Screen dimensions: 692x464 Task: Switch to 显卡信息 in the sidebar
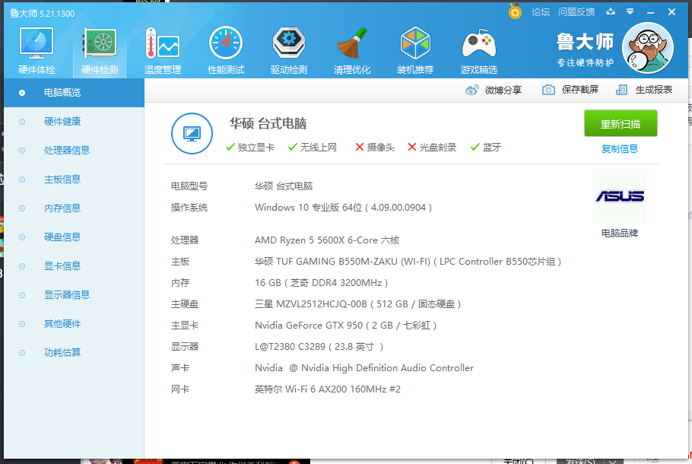pos(62,266)
